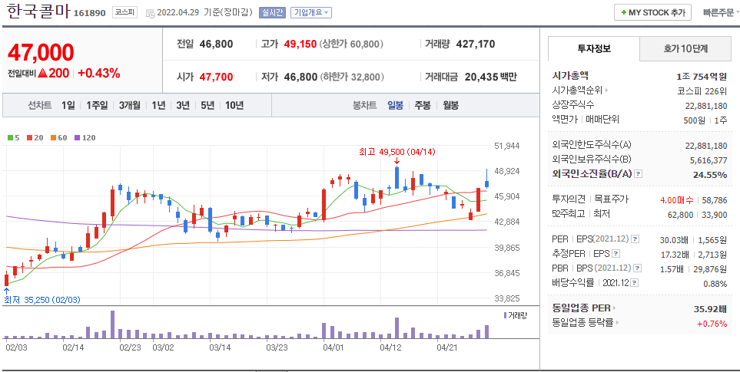Screen dimensions: 740x372
Task: Click the 동일업종 PER 35.92배 value
Action: pyautogui.click(x=710, y=309)
